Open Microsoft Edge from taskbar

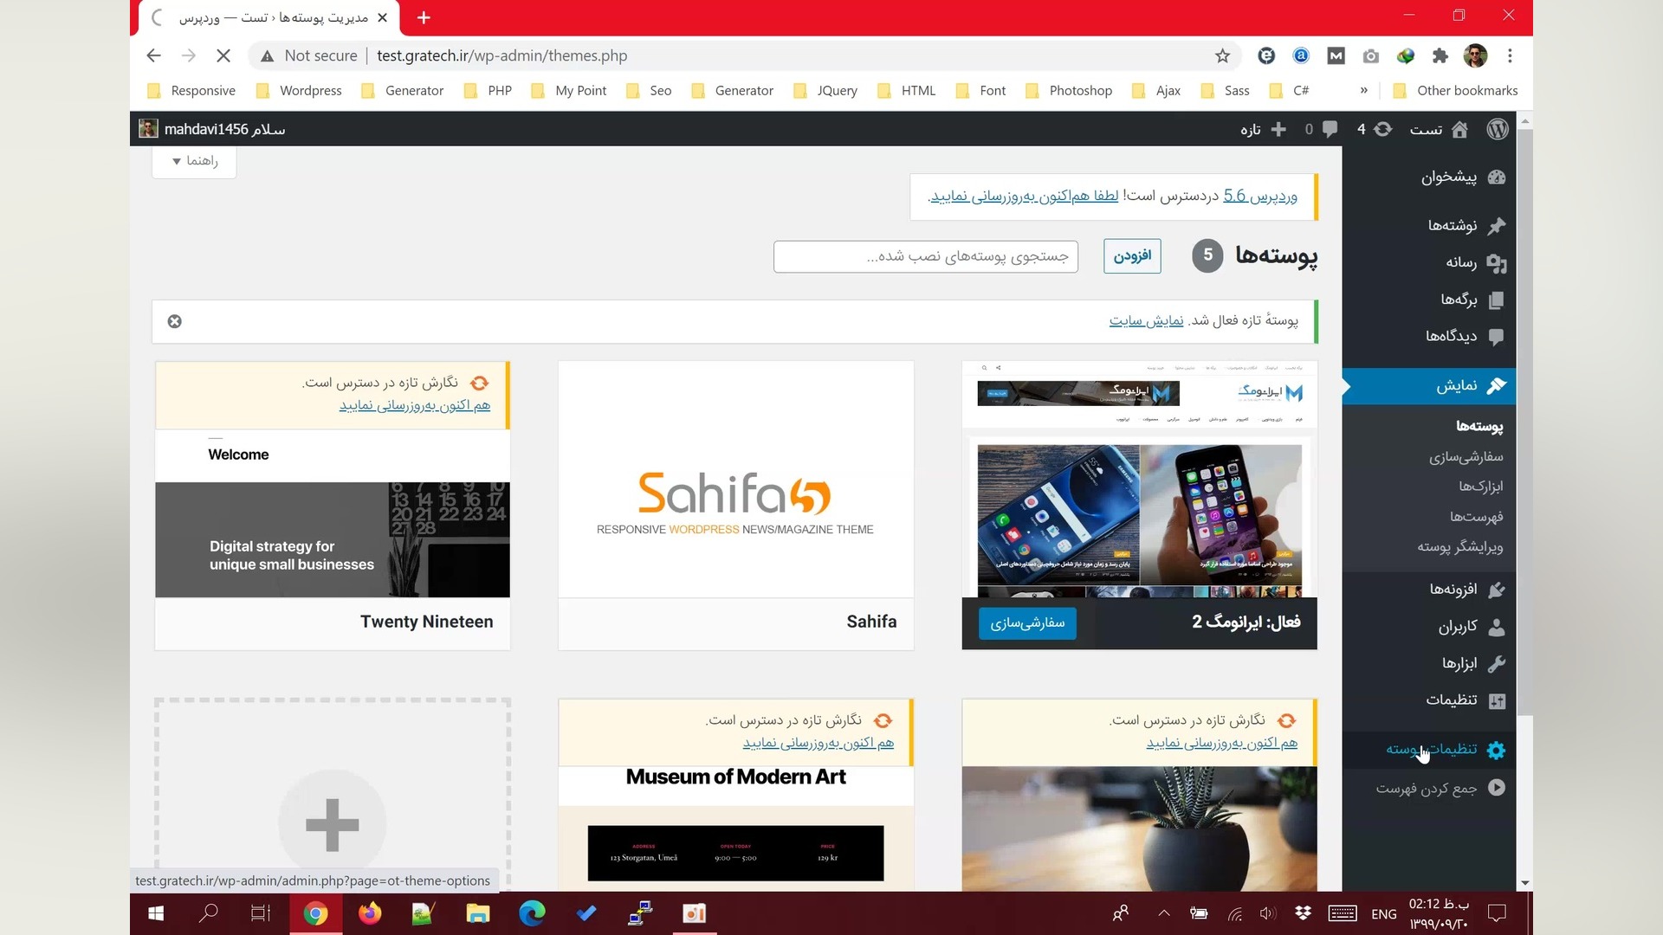click(x=532, y=913)
